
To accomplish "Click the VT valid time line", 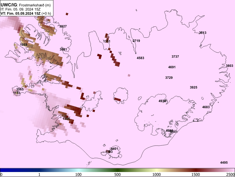I will (x=26, y=13).
